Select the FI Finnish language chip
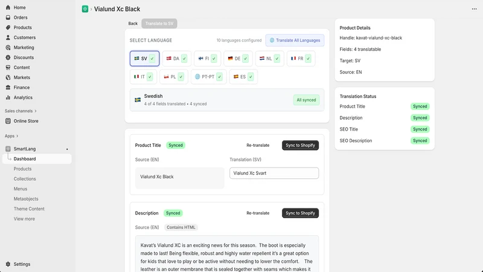 tap(207, 59)
